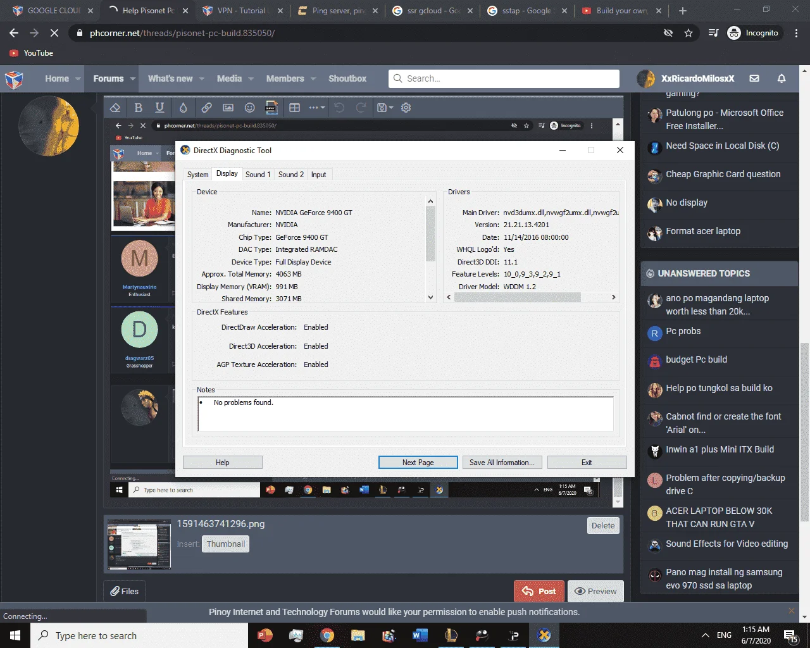
Task: Select the eraser remove-formatting icon in editor
Action: pos(115,108)
